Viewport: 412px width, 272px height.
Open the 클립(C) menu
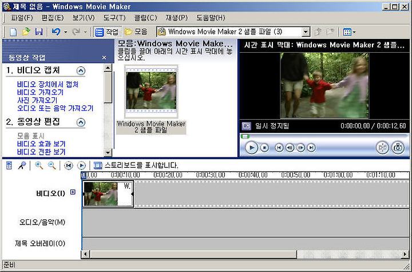point(145,18)
